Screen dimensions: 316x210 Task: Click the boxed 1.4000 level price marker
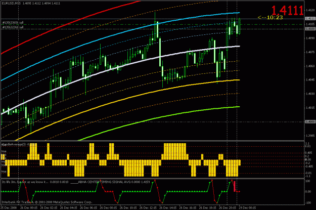tap(310, 122)
